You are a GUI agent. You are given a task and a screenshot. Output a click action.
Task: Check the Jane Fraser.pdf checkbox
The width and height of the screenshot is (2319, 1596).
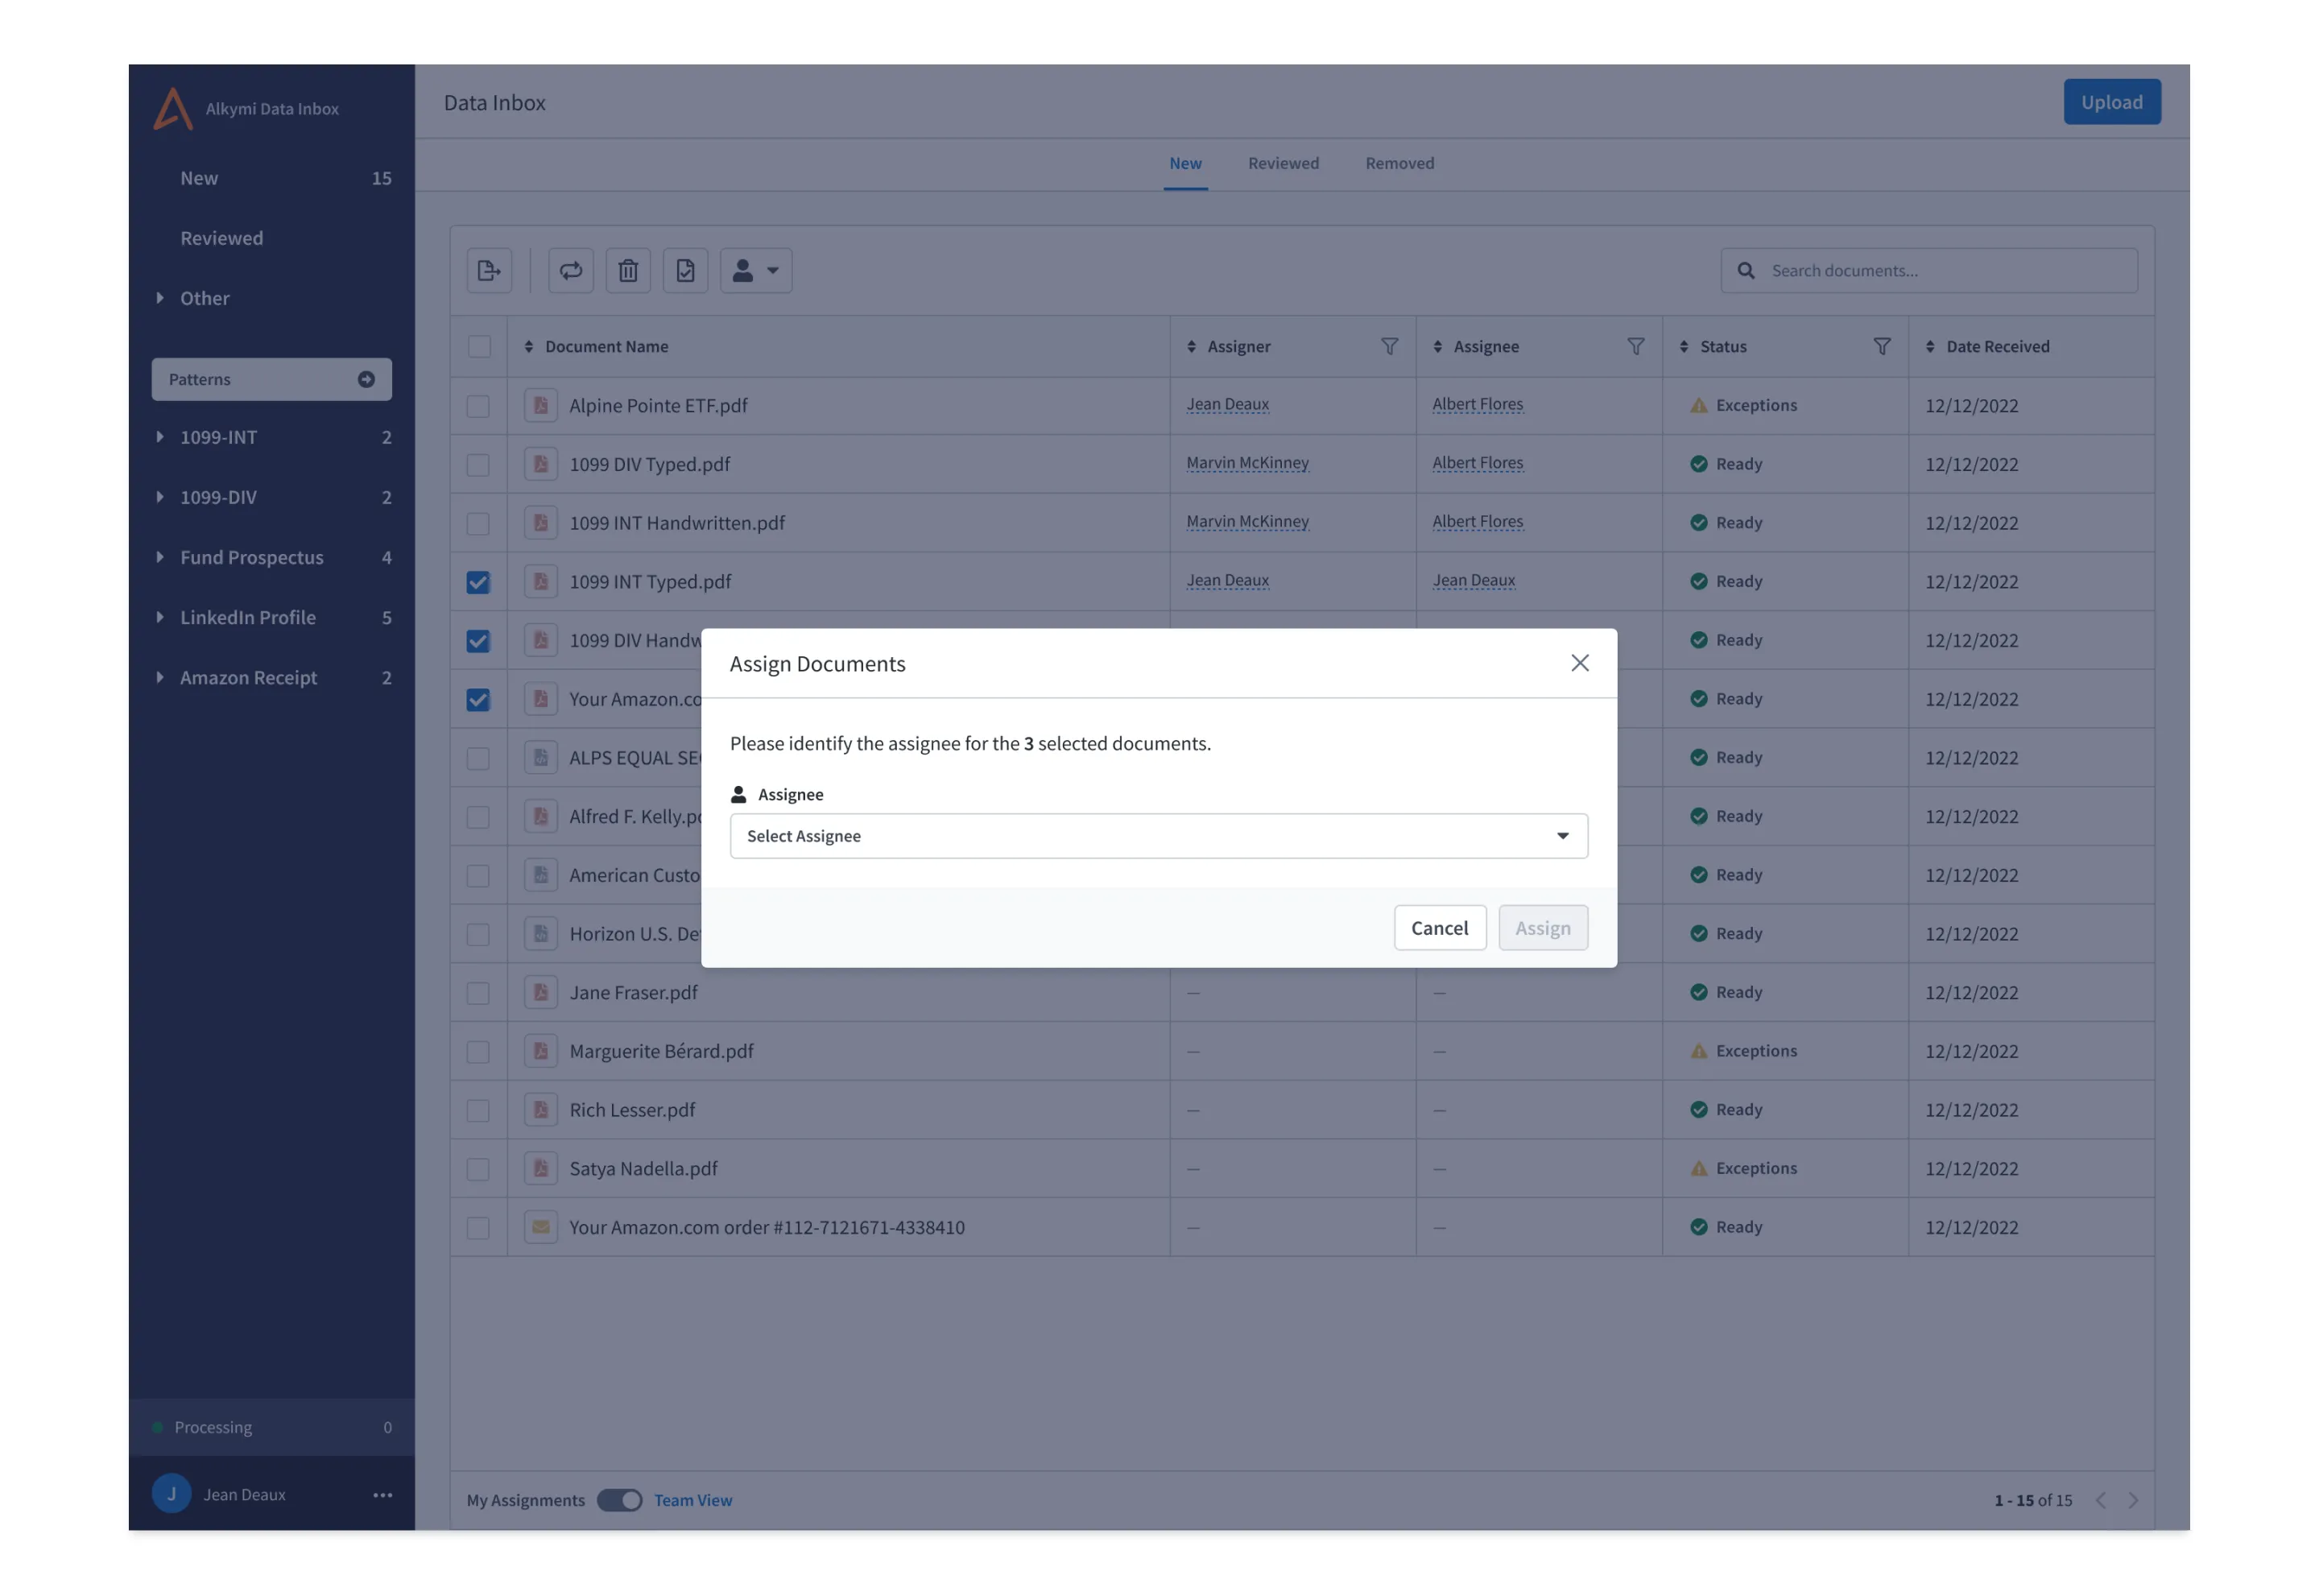tap(478, 993)
